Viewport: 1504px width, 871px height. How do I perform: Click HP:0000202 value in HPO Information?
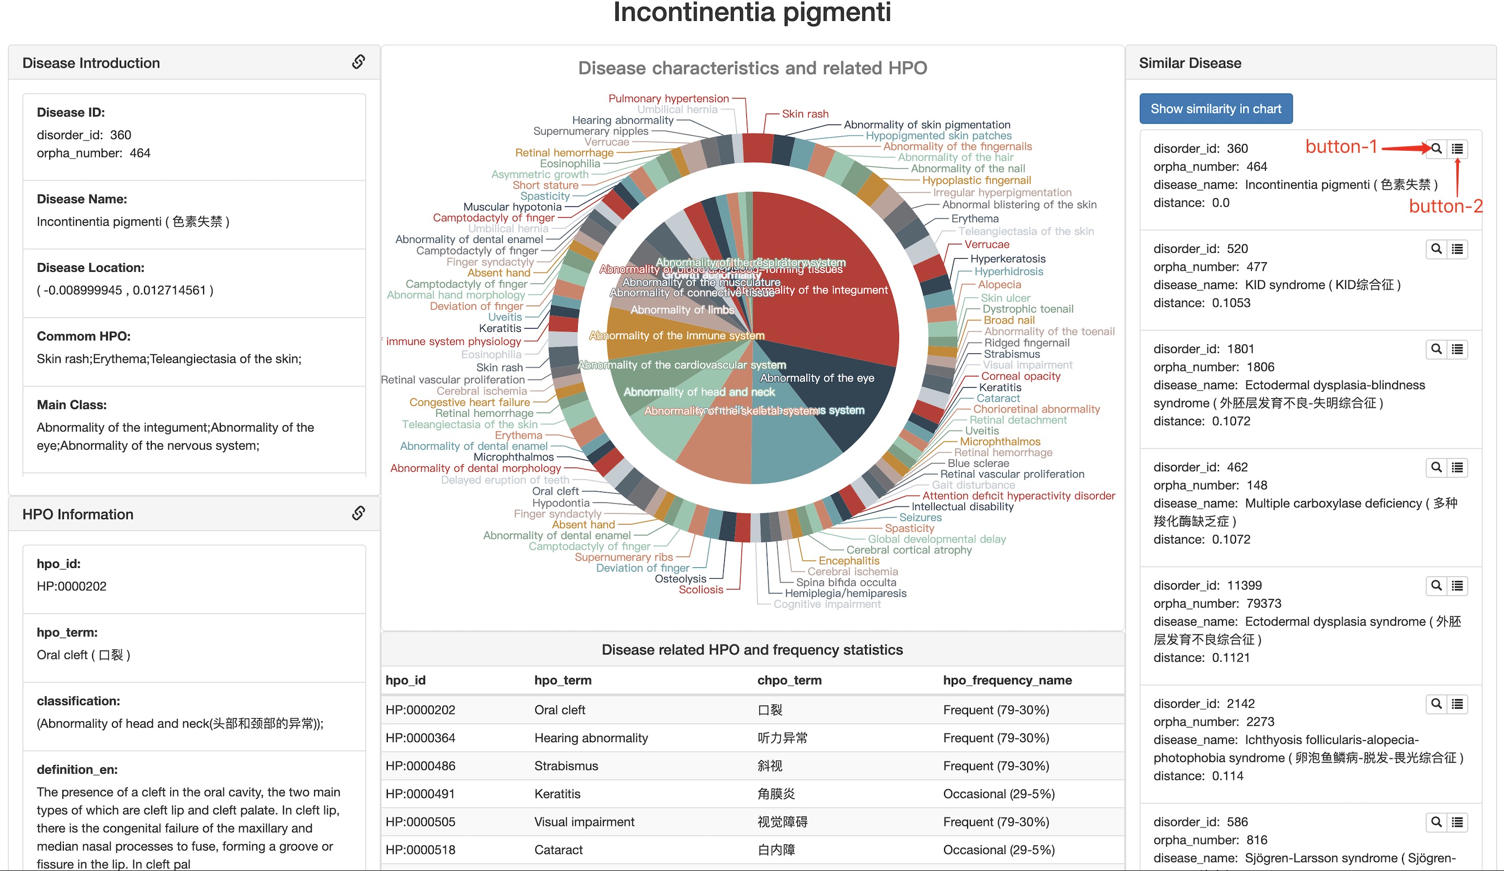pyautogui.click(x=72, y=586)
